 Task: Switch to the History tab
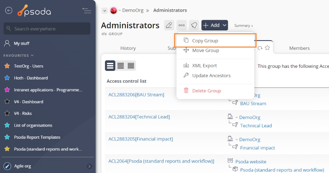pyautogui.click(x=128, y=48)
